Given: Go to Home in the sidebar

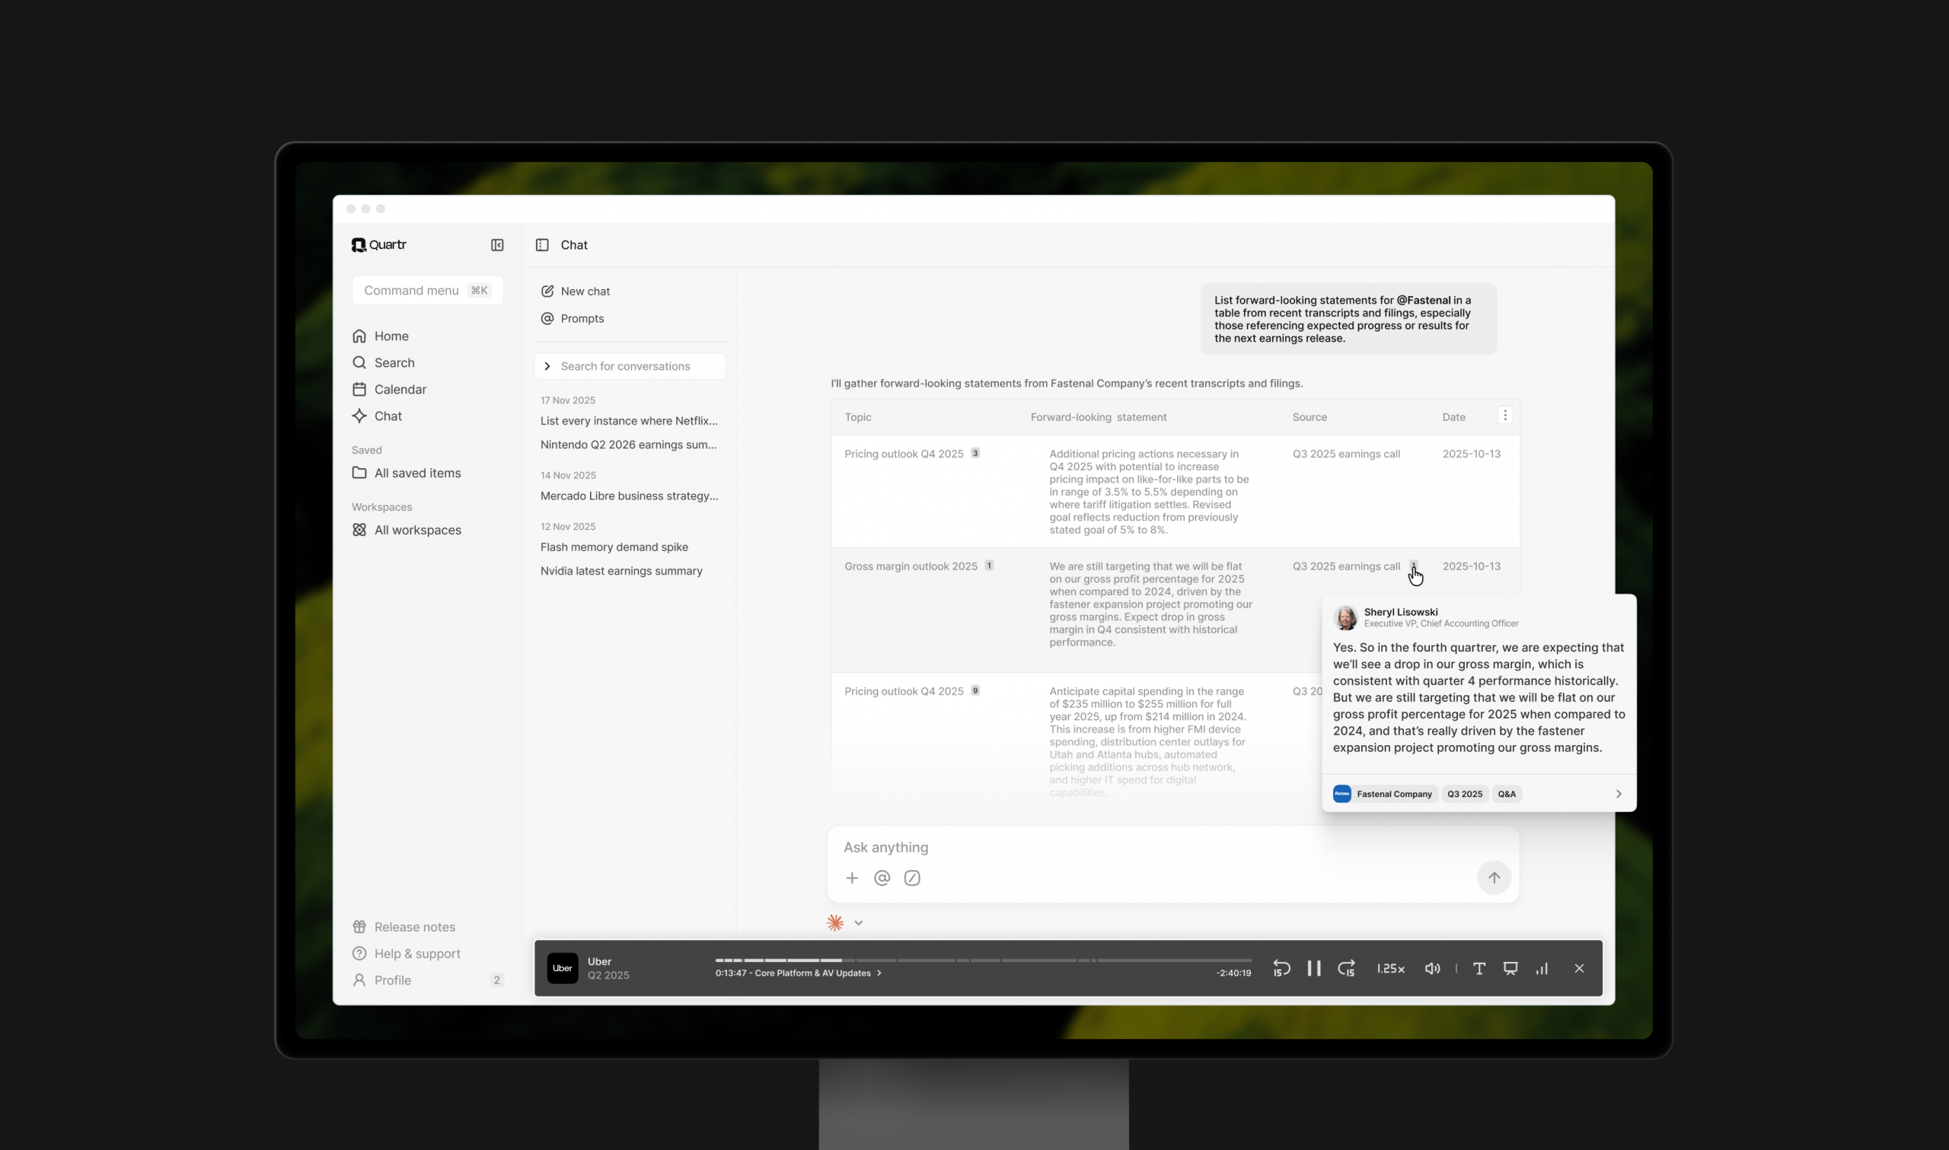Looking at the screenshot, I should coord(380,336).
